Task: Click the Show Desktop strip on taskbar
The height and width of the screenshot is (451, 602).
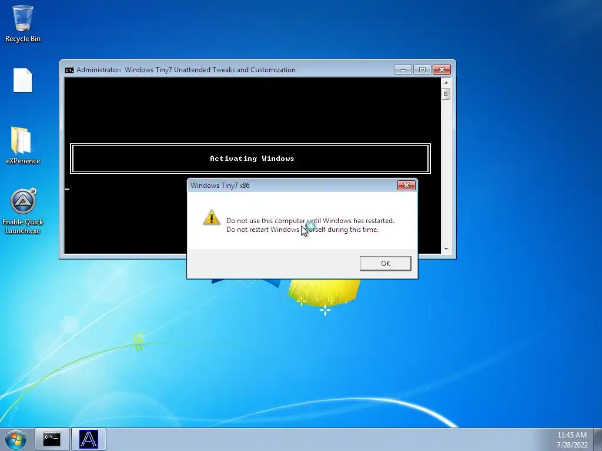Action: [x=598, y=439]
